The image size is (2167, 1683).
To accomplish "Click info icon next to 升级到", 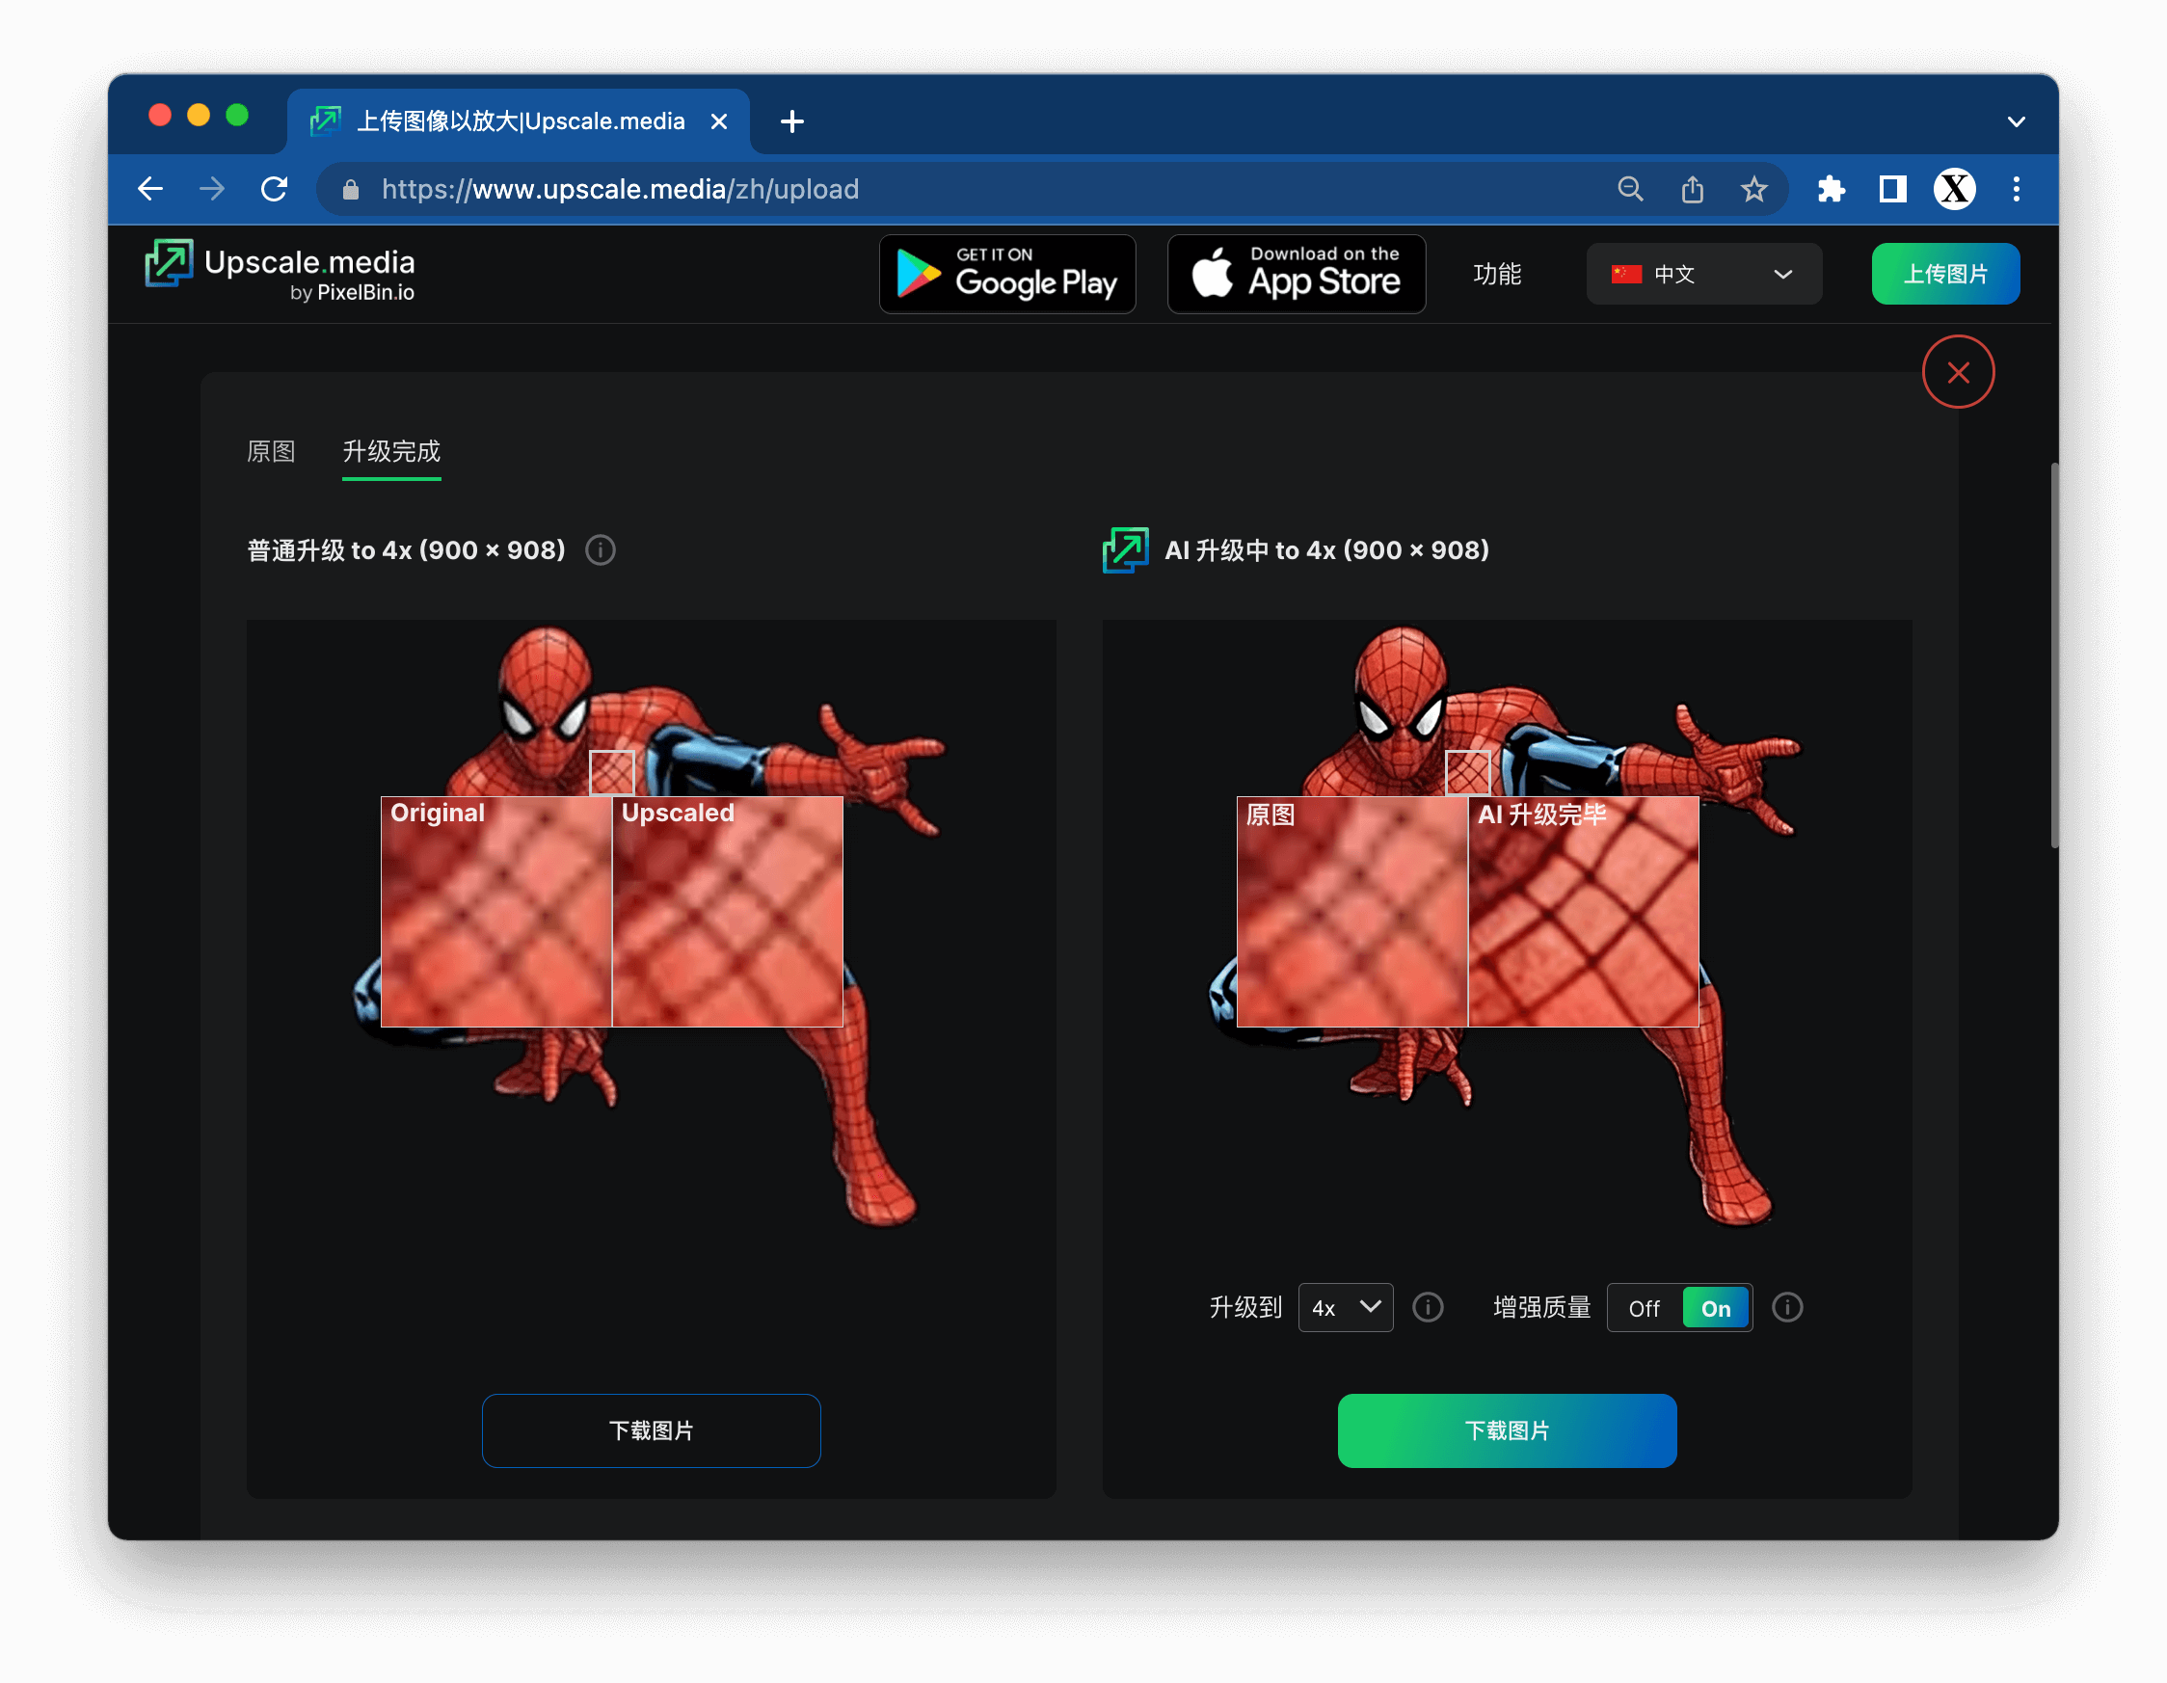I will pos(1428,1308).
